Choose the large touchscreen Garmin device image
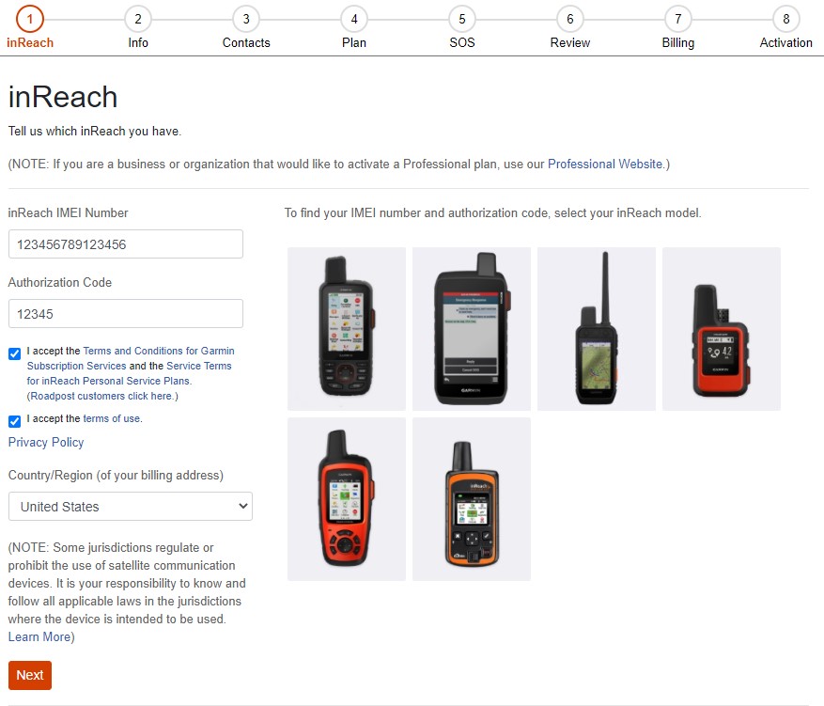The width and height of the screenshot is (824, 706). pos(472,328)
